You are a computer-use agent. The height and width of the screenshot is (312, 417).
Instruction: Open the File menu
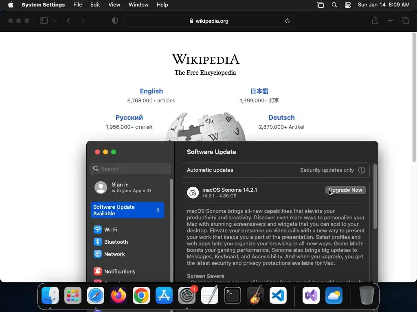78,5
